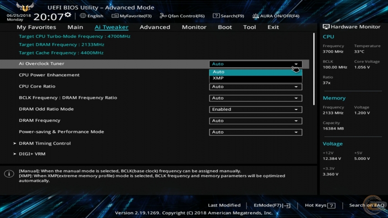The image size is (388, 218).
Task: Click the Ratio 37x value
Action: (327, 83)
